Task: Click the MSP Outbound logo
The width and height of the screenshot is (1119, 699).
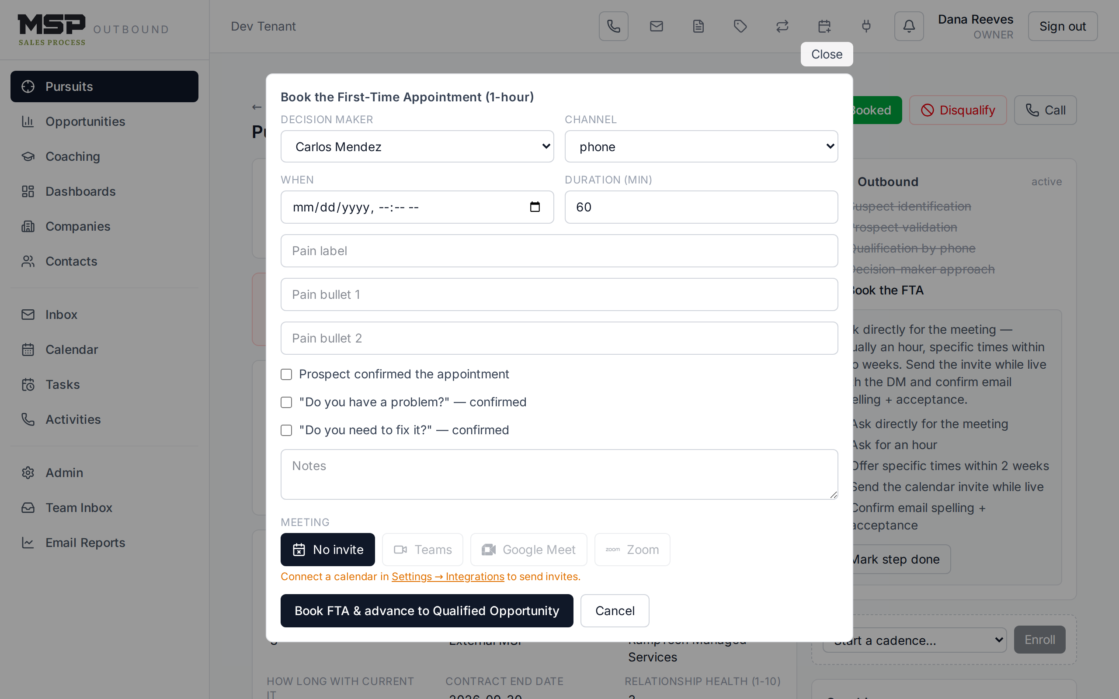Action: (94, 30)
